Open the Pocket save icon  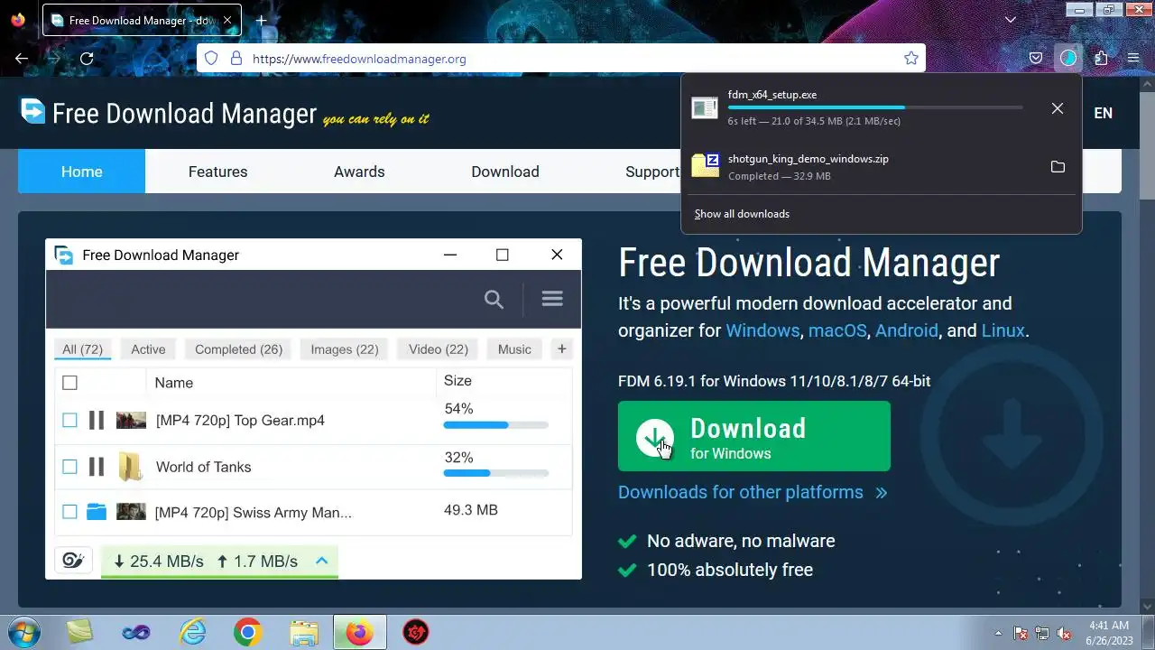pos(1036,58)
